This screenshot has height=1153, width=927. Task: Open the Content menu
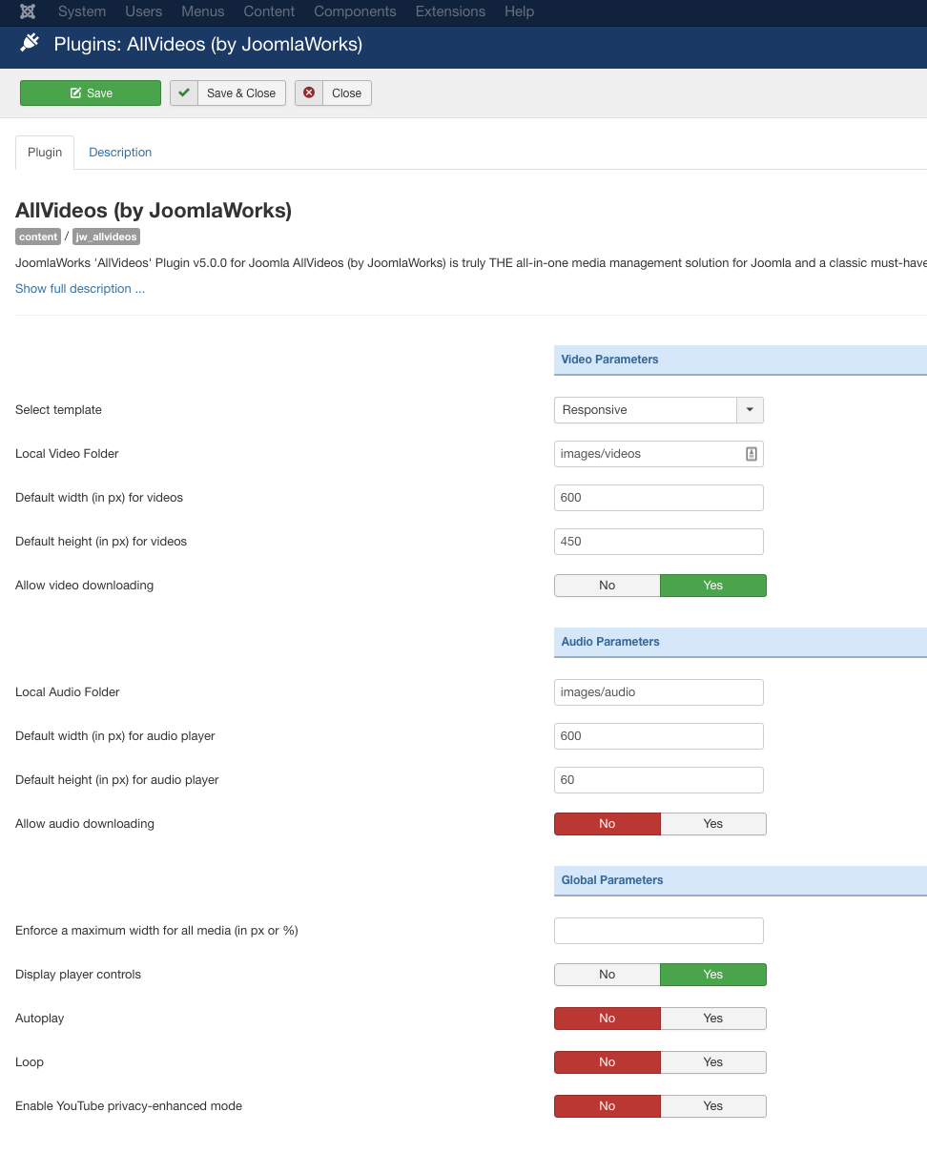click(x=269, y=11)
